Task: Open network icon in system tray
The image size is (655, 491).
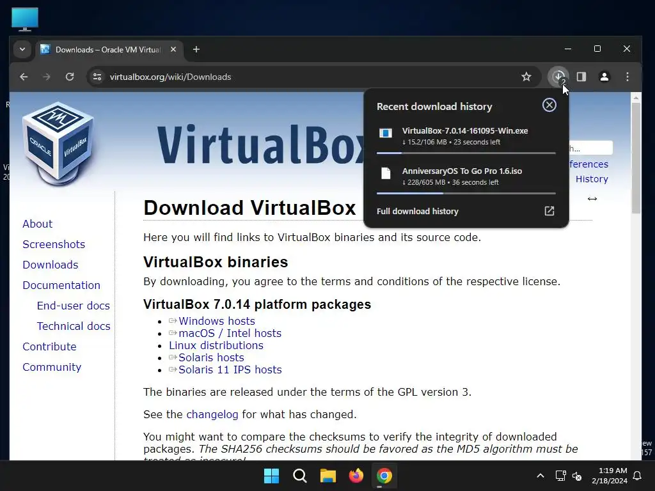Action: coord(560,476)
